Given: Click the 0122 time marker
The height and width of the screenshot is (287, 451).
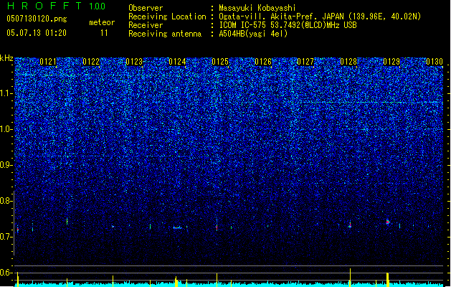Looking at the screenshot, I should tap(91, 62).
